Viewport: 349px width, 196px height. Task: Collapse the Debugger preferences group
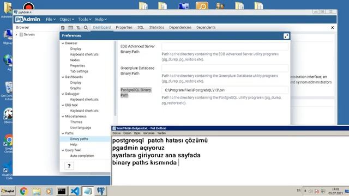(63, 94)
